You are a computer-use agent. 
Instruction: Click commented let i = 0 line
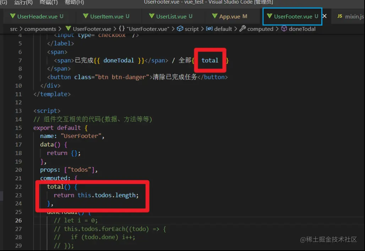click(x=76, y=220)
